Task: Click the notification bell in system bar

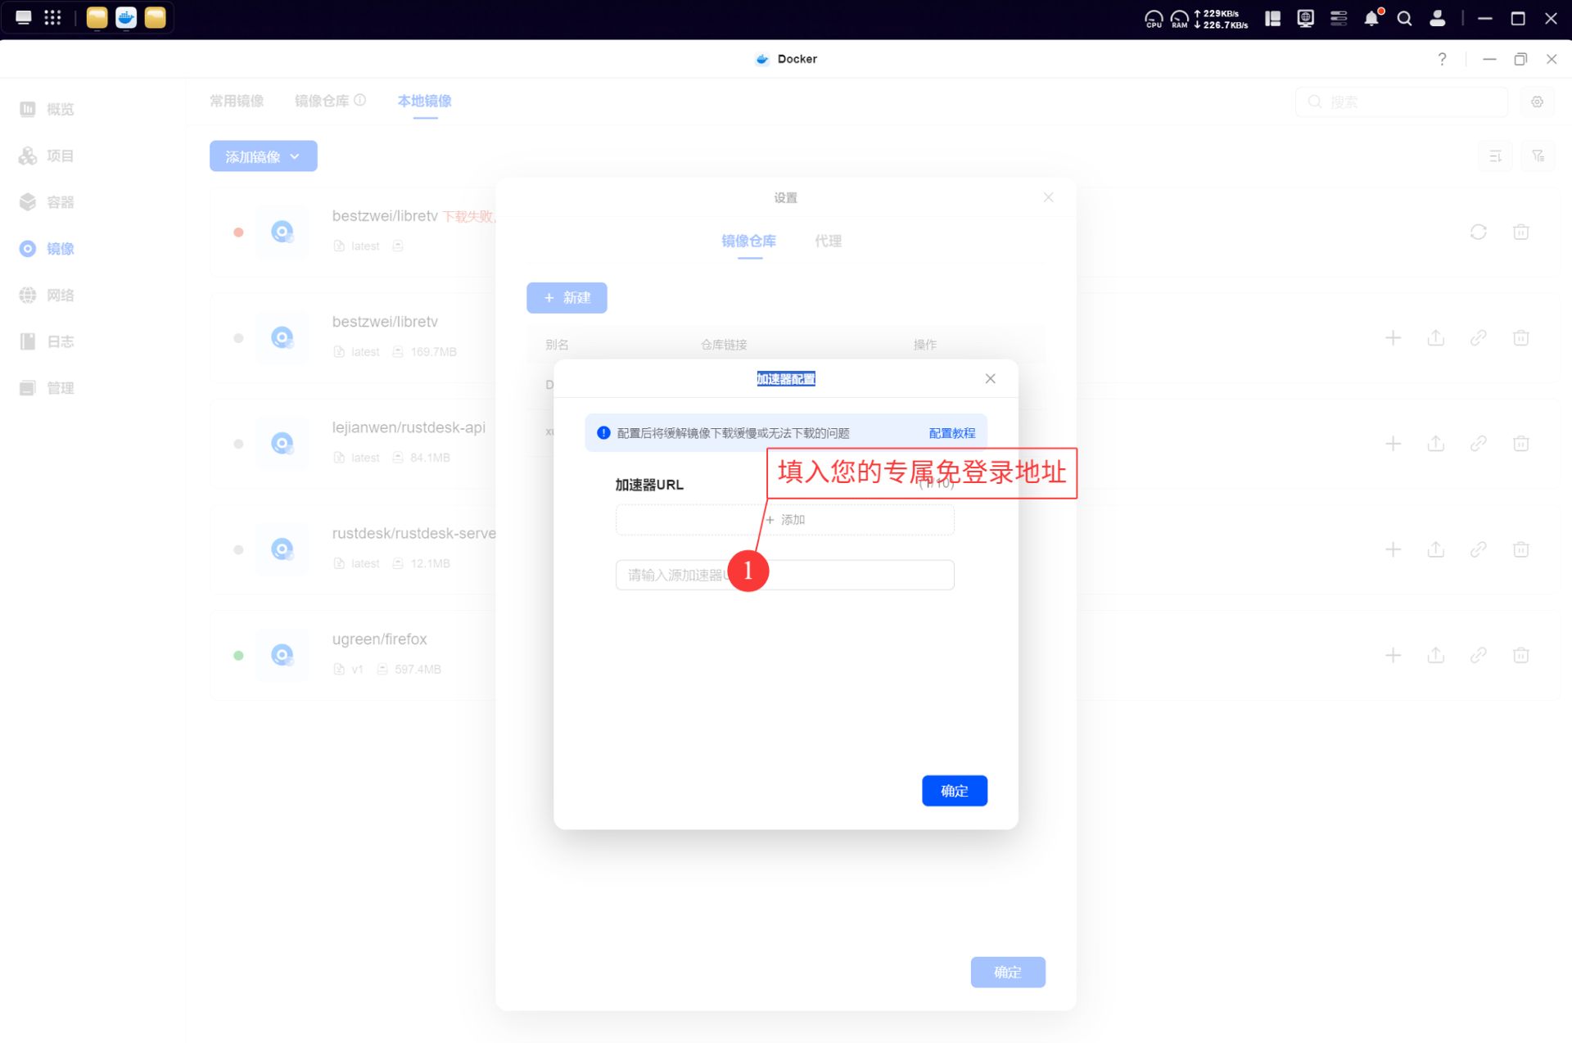Action: coord(1371,18)
